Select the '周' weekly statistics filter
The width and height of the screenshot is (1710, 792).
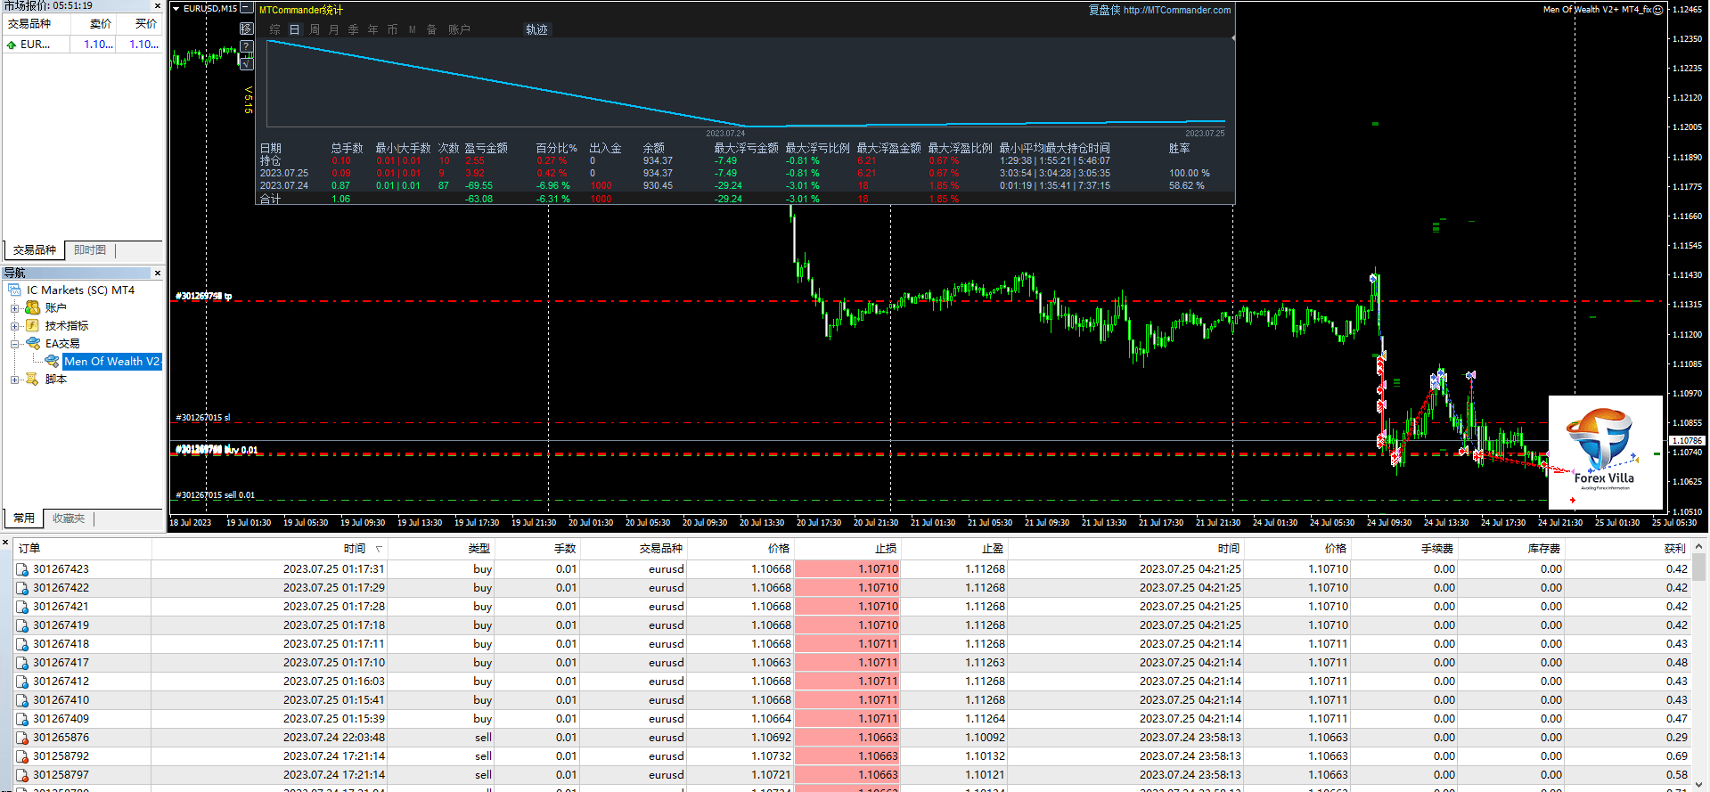pos(315,29)
